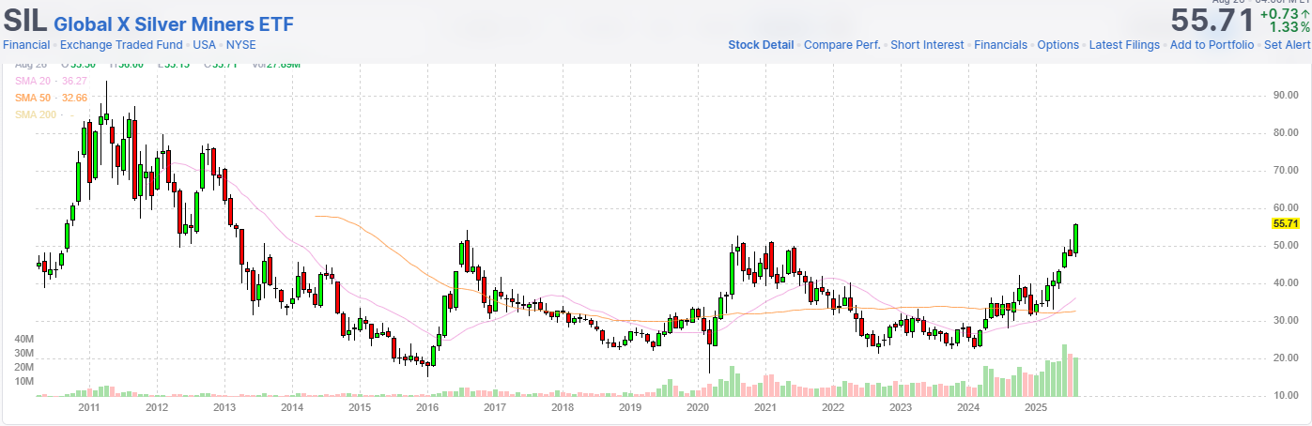The height and width of the screenshot is (426, 1312).
Task: Open Latest Filings
Action: pos(1124,45)
